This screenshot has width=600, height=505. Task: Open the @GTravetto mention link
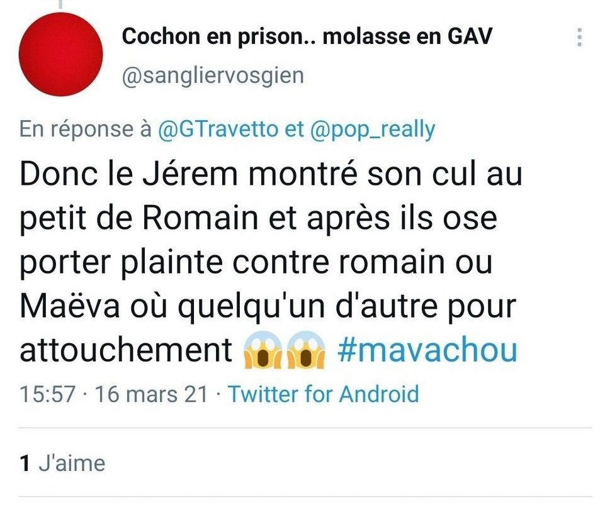tap(219, 130)
